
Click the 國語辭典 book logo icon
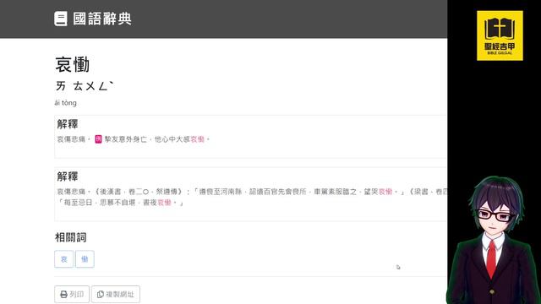61,19
